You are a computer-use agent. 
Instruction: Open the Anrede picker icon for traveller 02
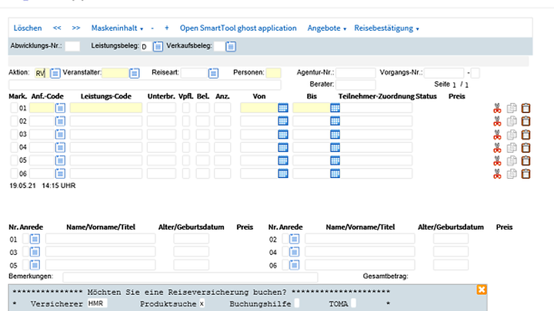point(294,239)
